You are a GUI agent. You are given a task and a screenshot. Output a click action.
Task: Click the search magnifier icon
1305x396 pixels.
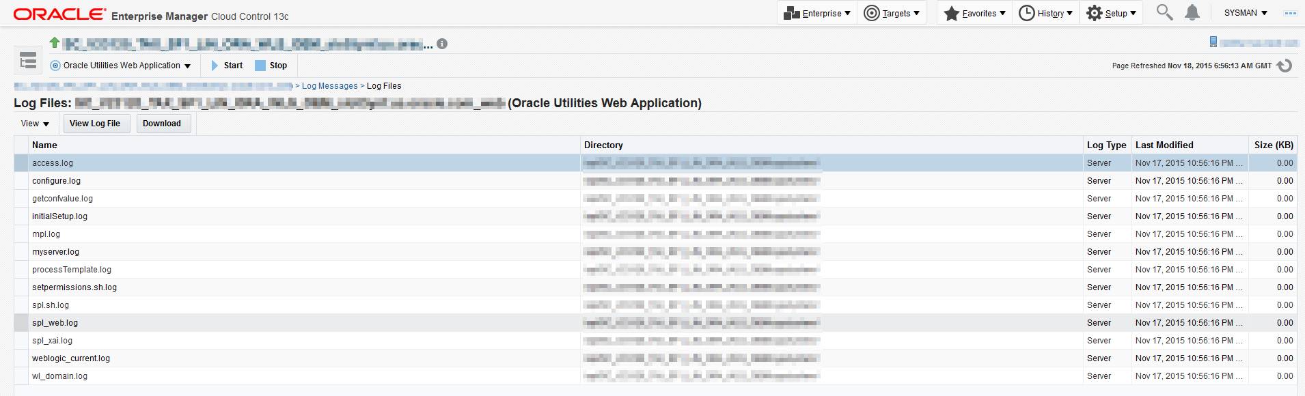[x=1164, y=12]
